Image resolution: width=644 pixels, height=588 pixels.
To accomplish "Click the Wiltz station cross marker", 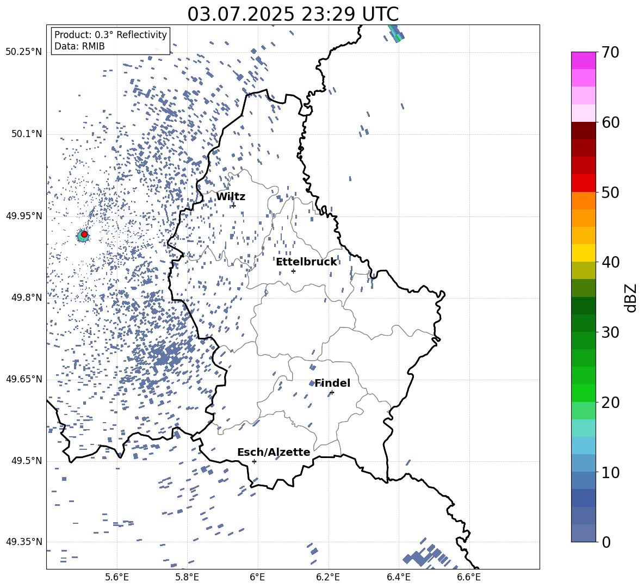I will [x=234, y=206].
